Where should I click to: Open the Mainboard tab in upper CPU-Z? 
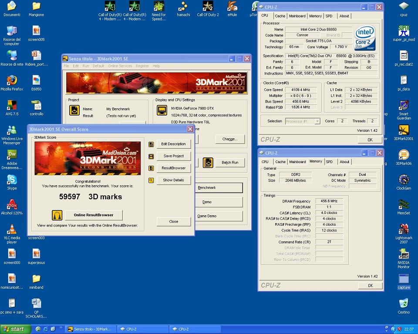pyautogui.click(x=297, y=16)
